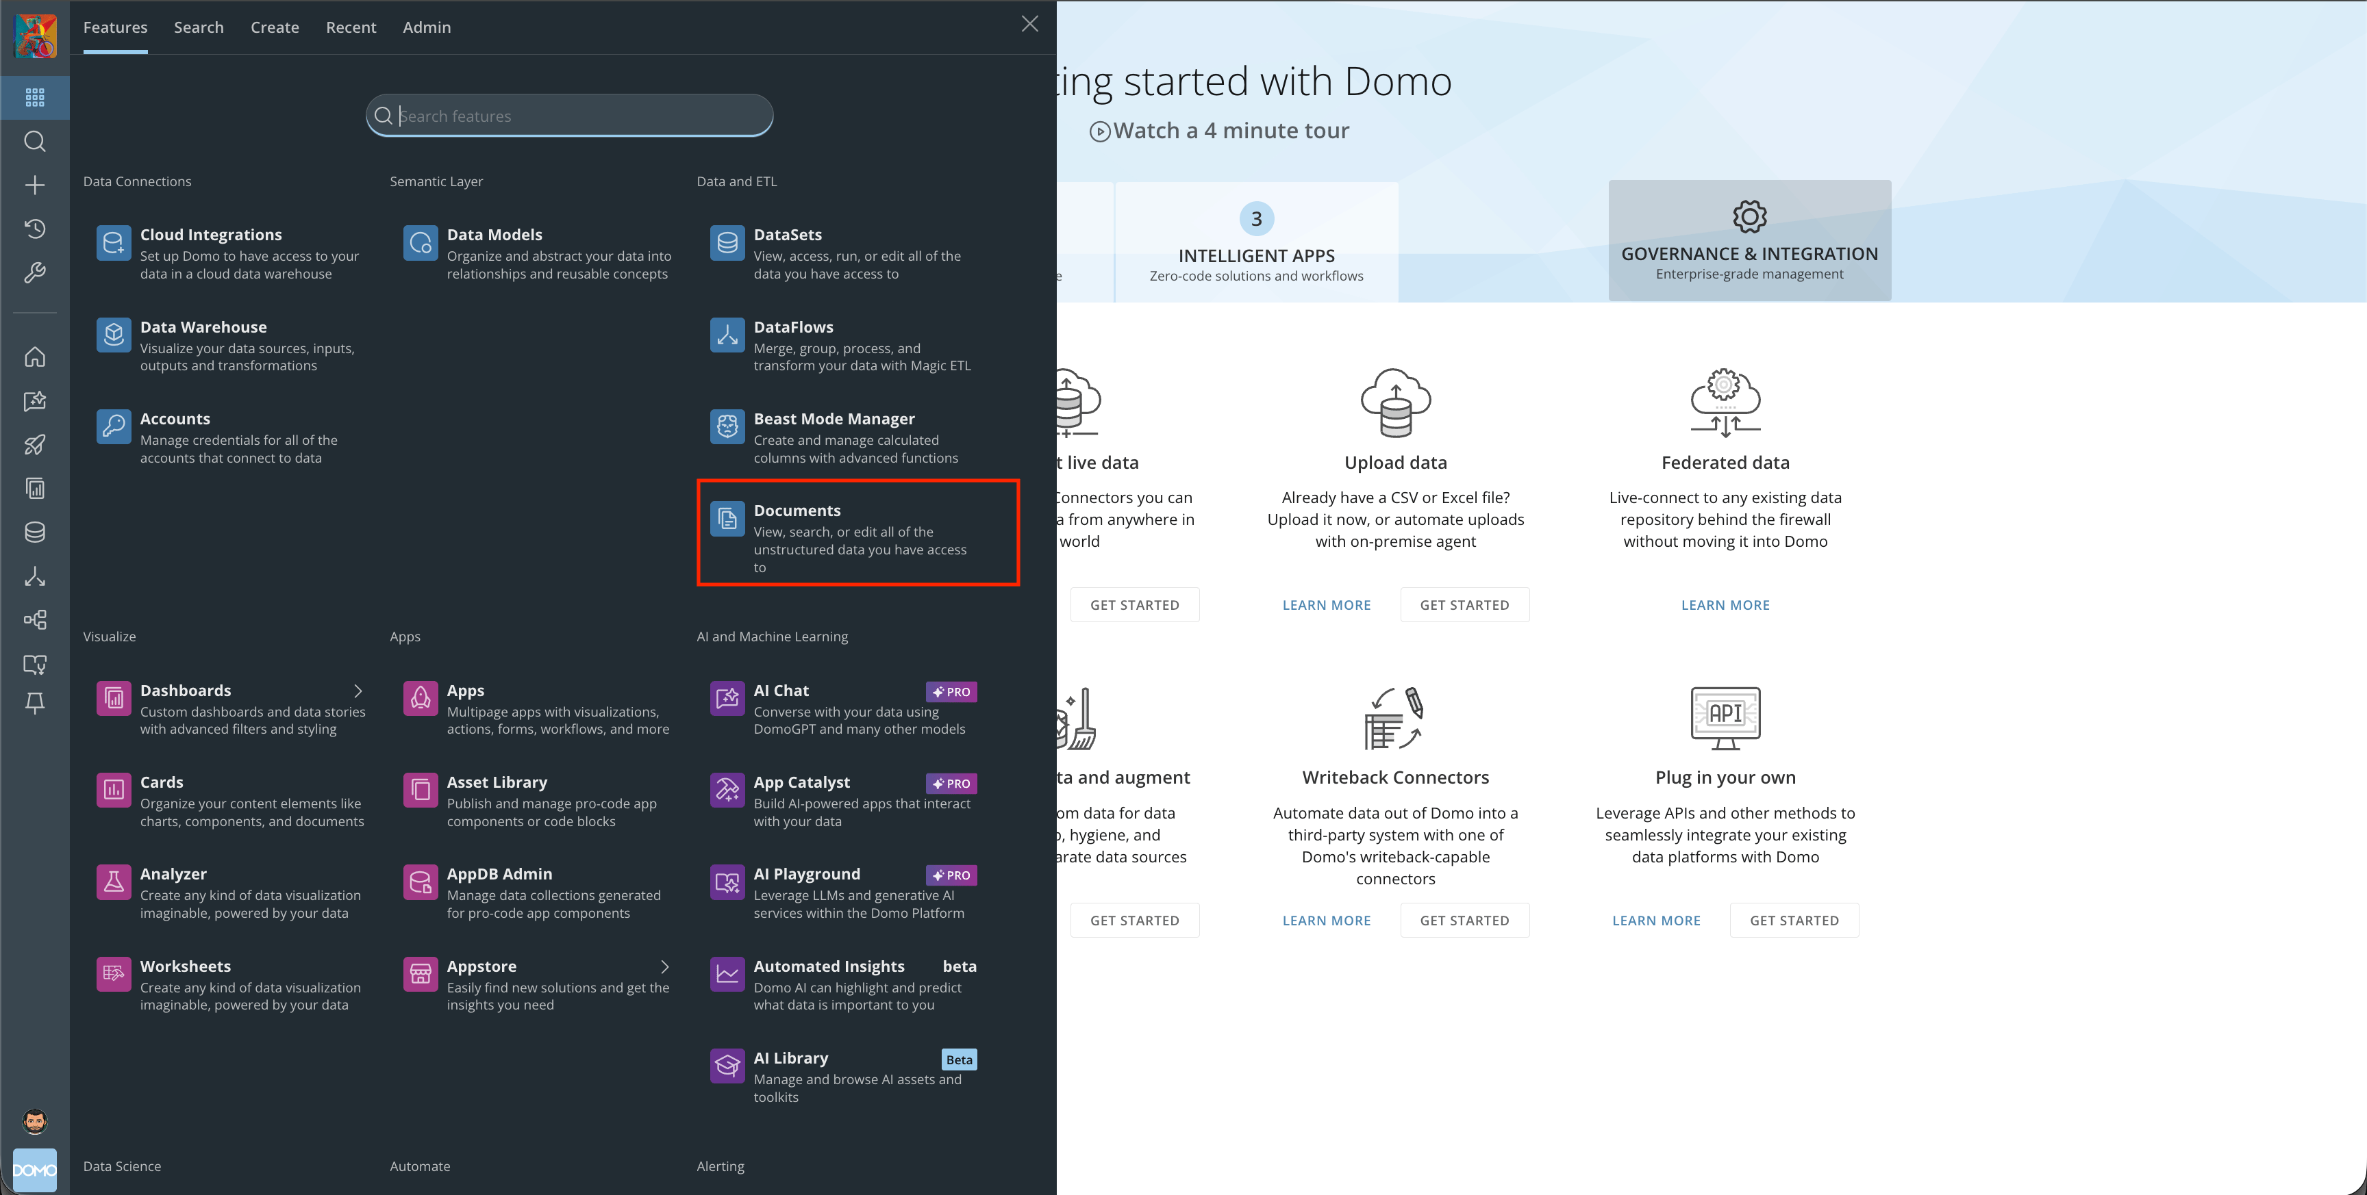Open the App Catalyst icon
The height and width of the screenshot is (1195, 2367).
coord(728,791)
